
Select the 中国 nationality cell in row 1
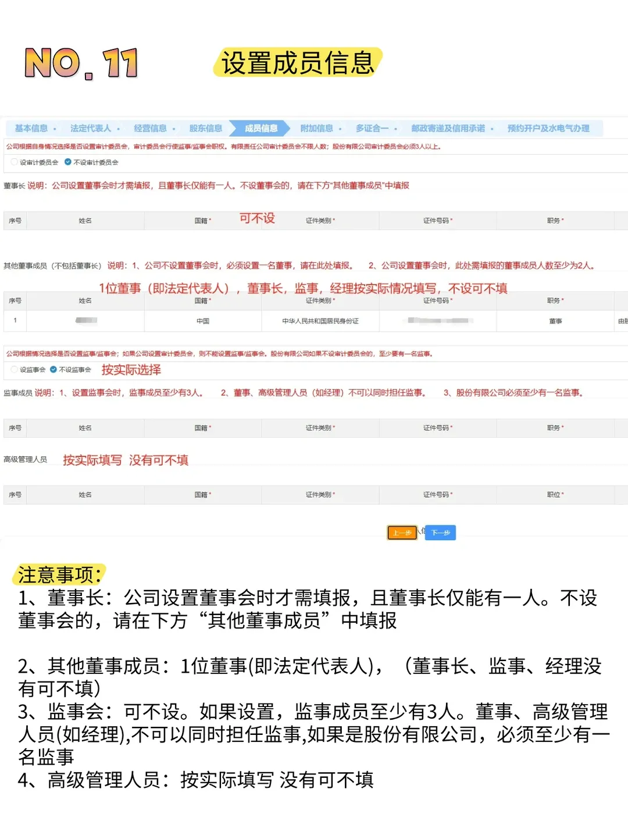(x=204, y=320)
